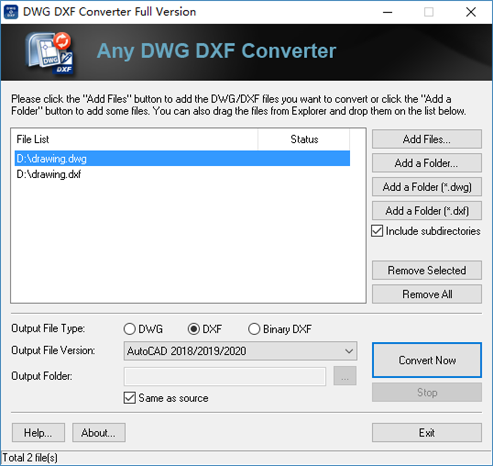Click the Remove Selected button
This screenshot has width=493, height=466.
pos(427,270)
